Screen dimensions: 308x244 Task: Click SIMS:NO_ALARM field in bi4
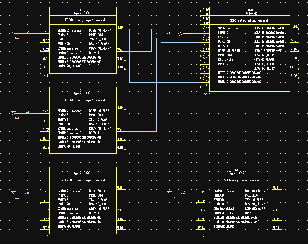pyautogui.click(x=225, y=226)
